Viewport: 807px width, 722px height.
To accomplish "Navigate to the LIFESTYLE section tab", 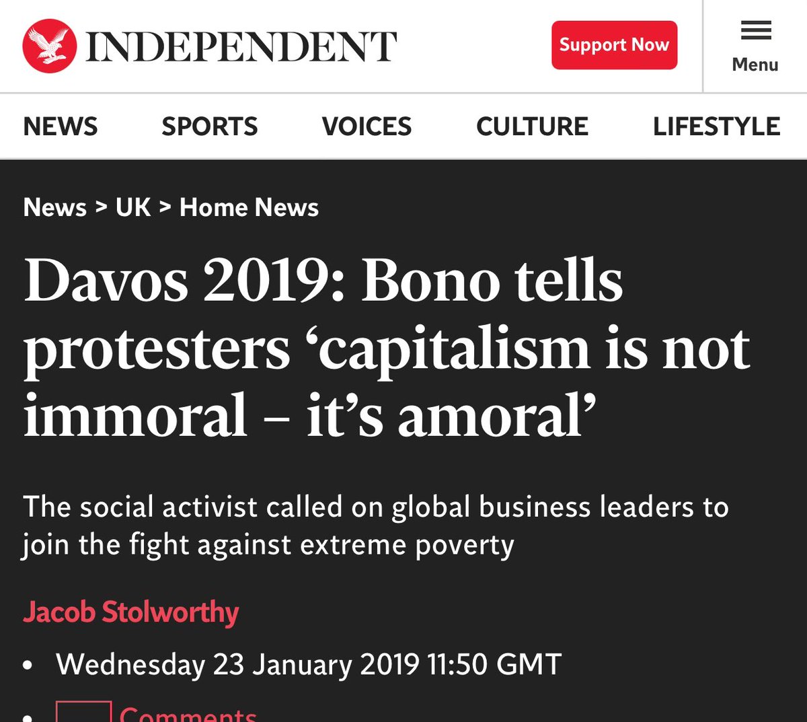I will [716, 127].
